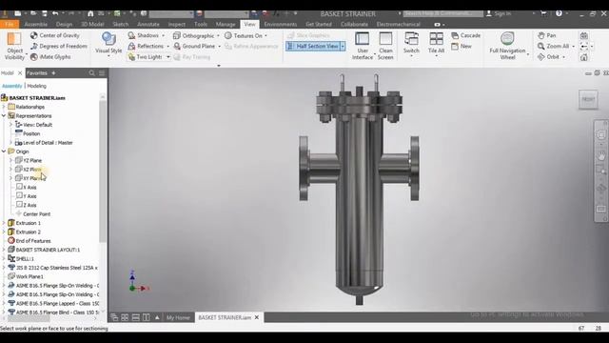The image size is (609, 343).
Task: Click New window button
Action: 462,47
